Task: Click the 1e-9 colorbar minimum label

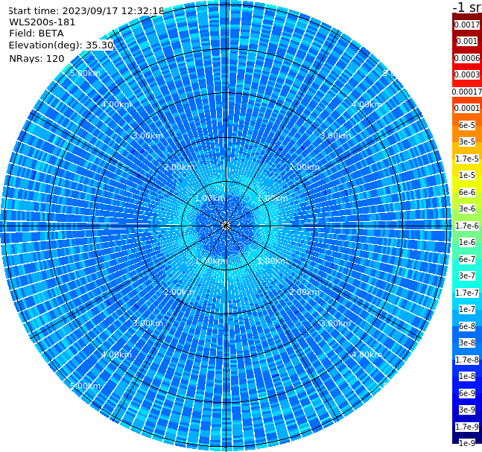Action: [x=467, y=443]
